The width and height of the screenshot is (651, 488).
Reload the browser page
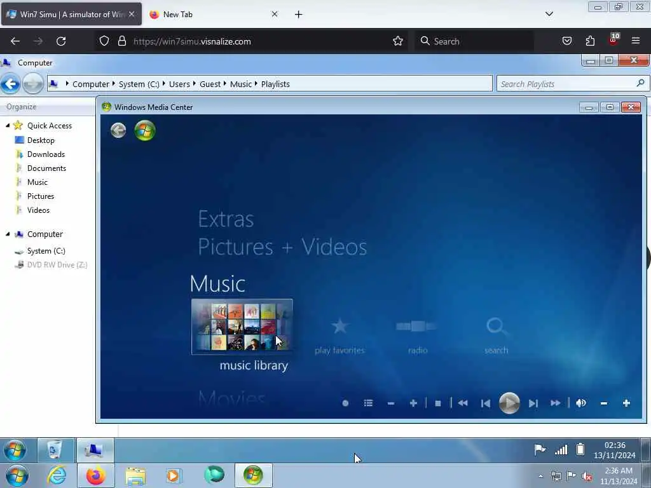tap(61, 41)
